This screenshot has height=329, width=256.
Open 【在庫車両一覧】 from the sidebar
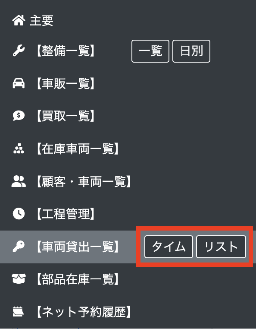click(x=78, y=149)
